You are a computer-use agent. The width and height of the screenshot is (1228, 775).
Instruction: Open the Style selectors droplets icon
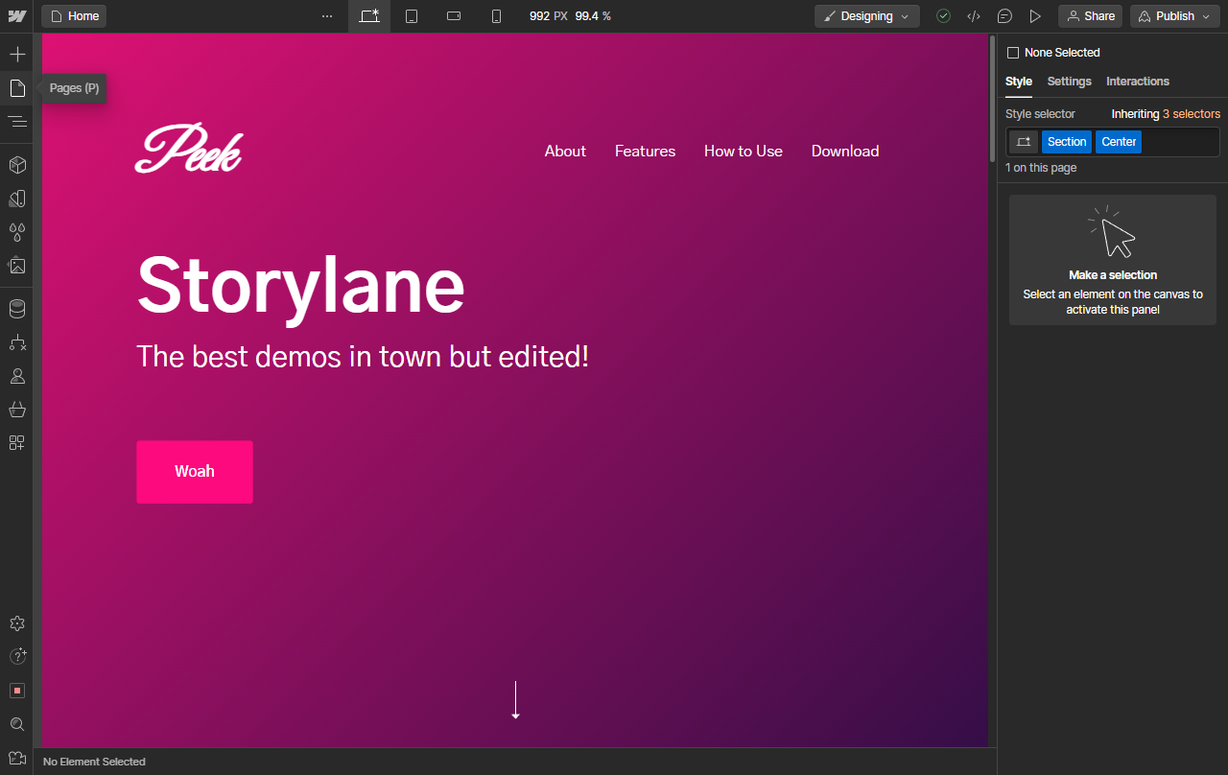pyautogui.click(x=17, y=232)
